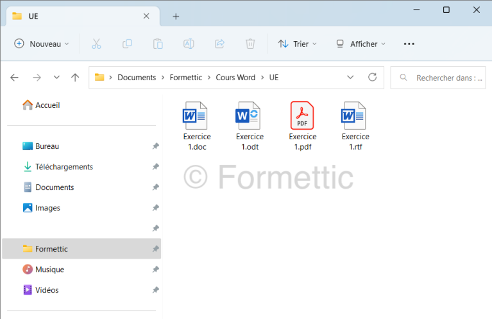Viewport: 492px width, 319px height.
Task: Click the Paste clipboard icon
Action: pos(158,44)
